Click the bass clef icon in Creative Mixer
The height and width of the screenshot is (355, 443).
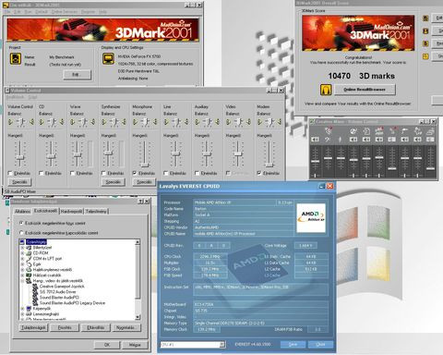(x=328, y=140)
